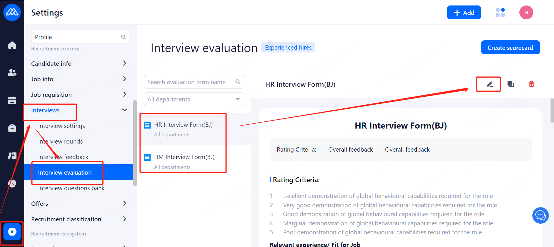
Task: Expand the Offers section
Action: pos(79,203)
